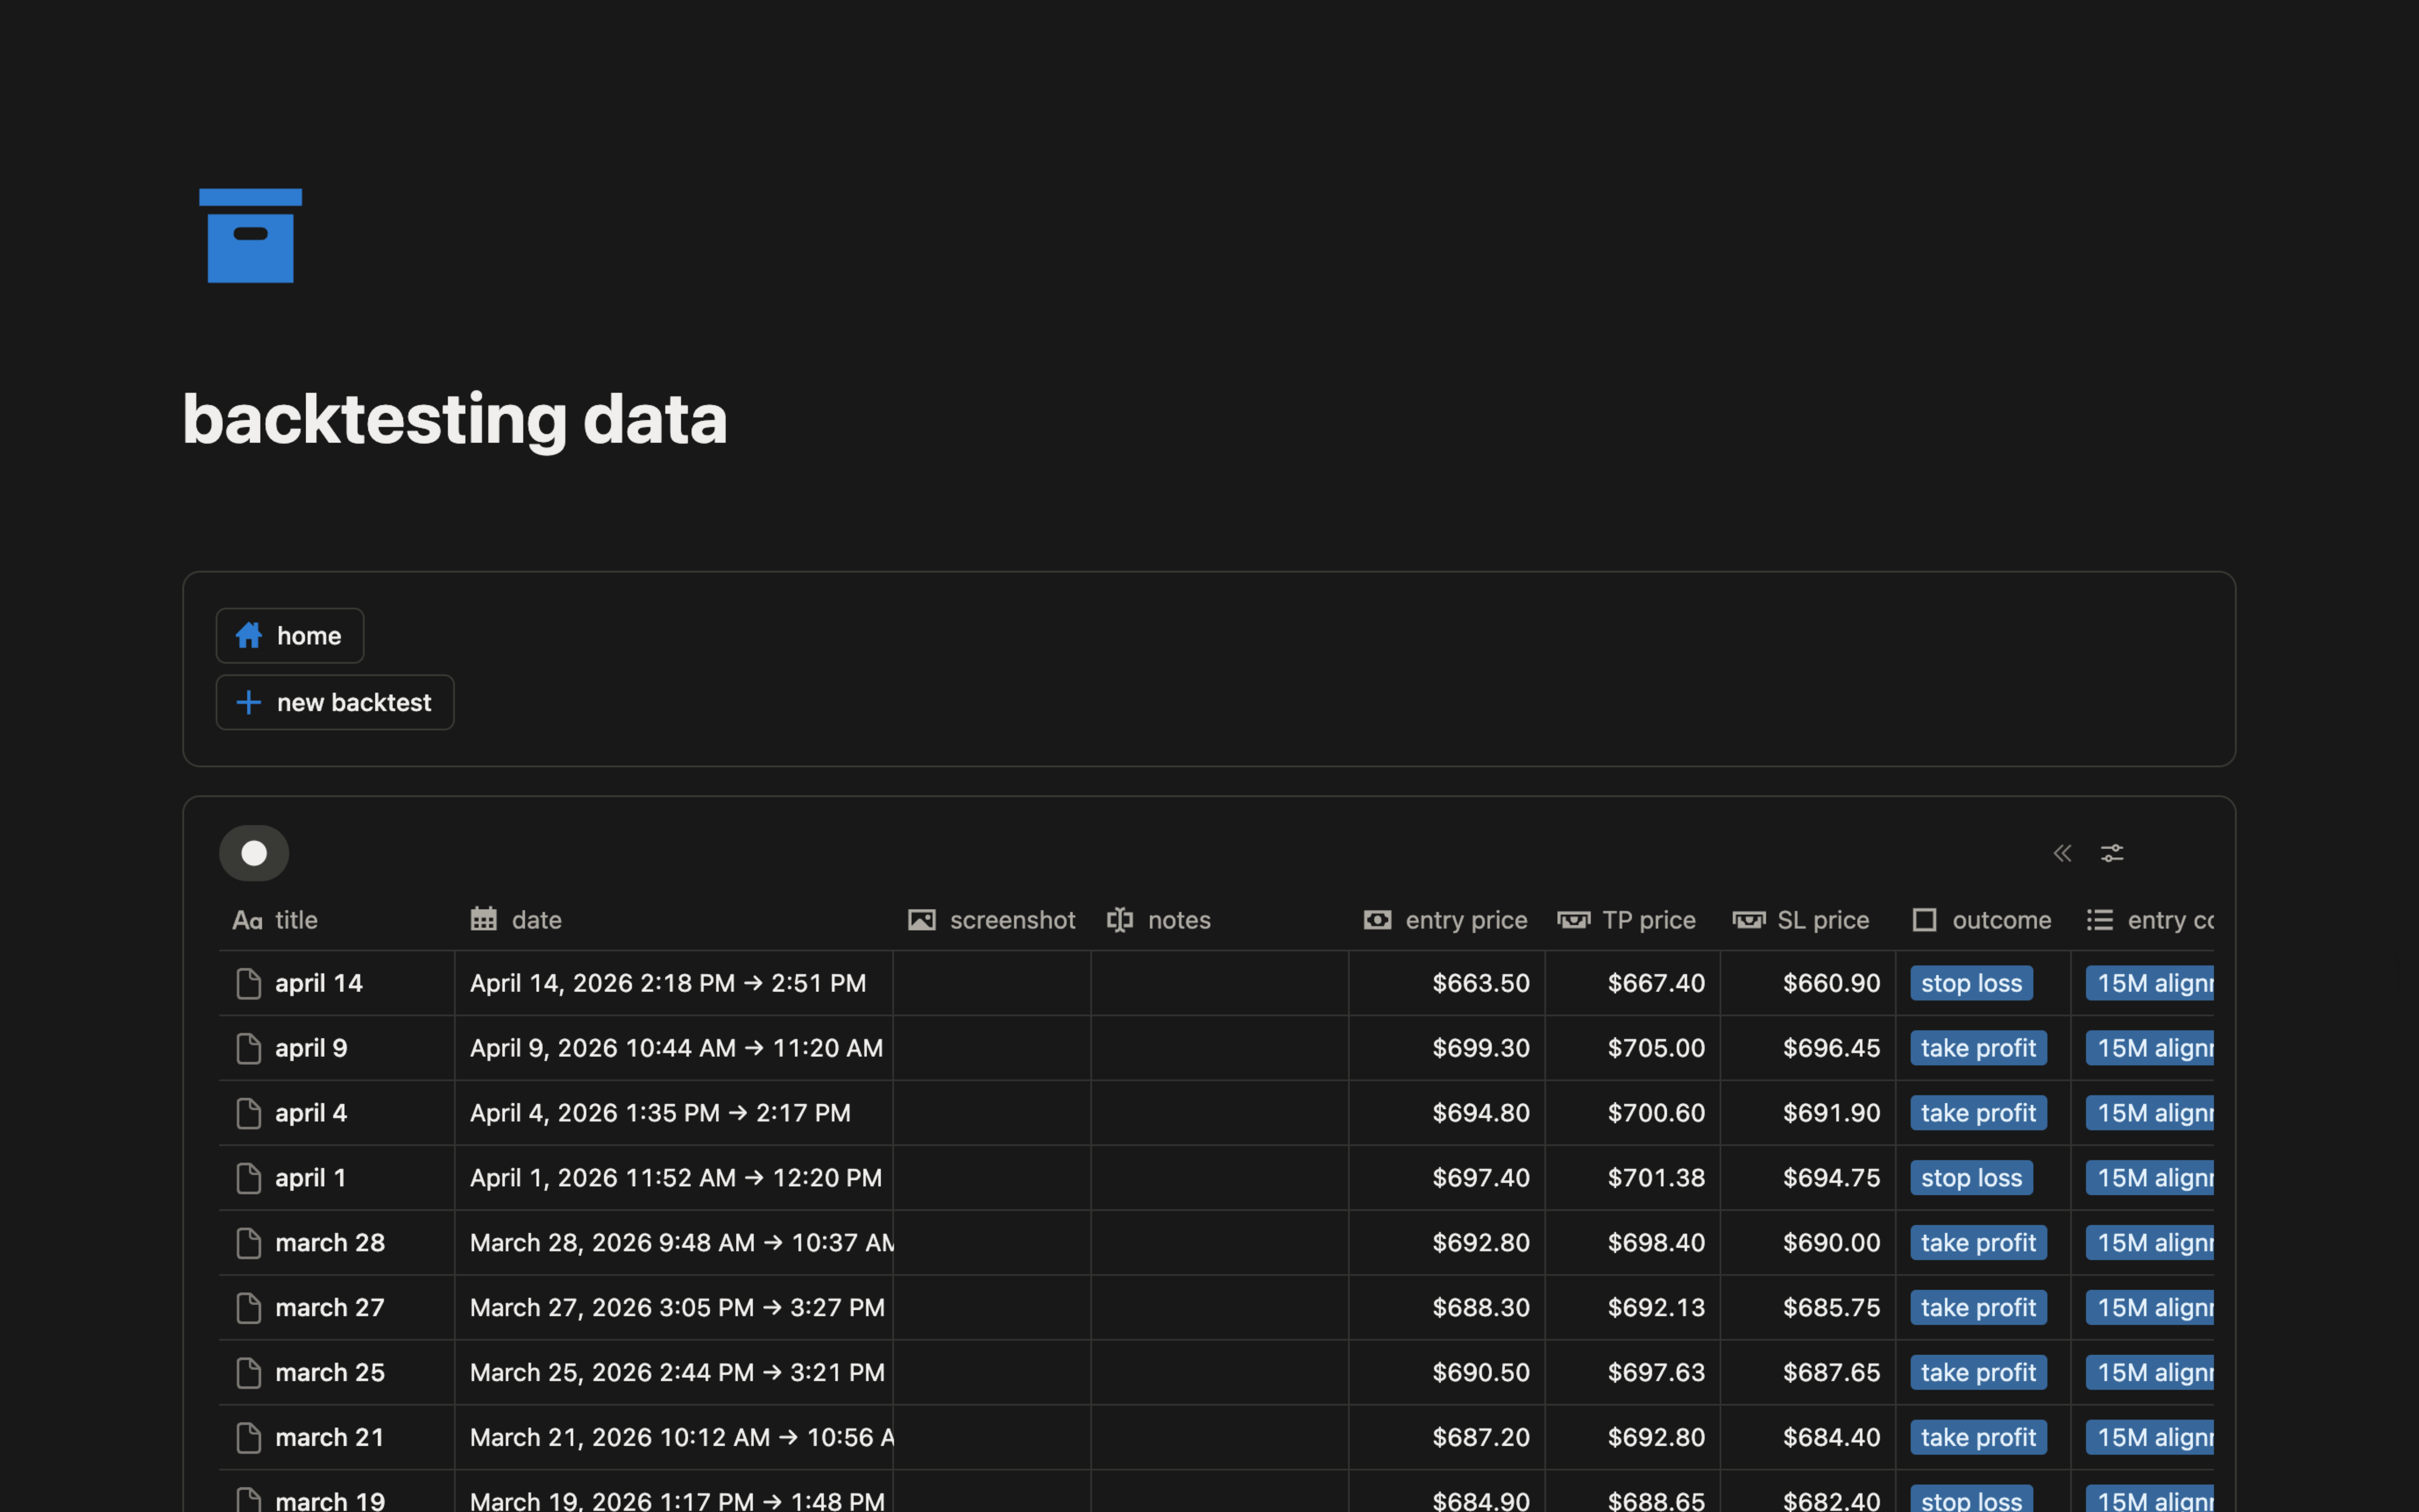
Task: Click entry price $699.30
Action: 1481,1048
